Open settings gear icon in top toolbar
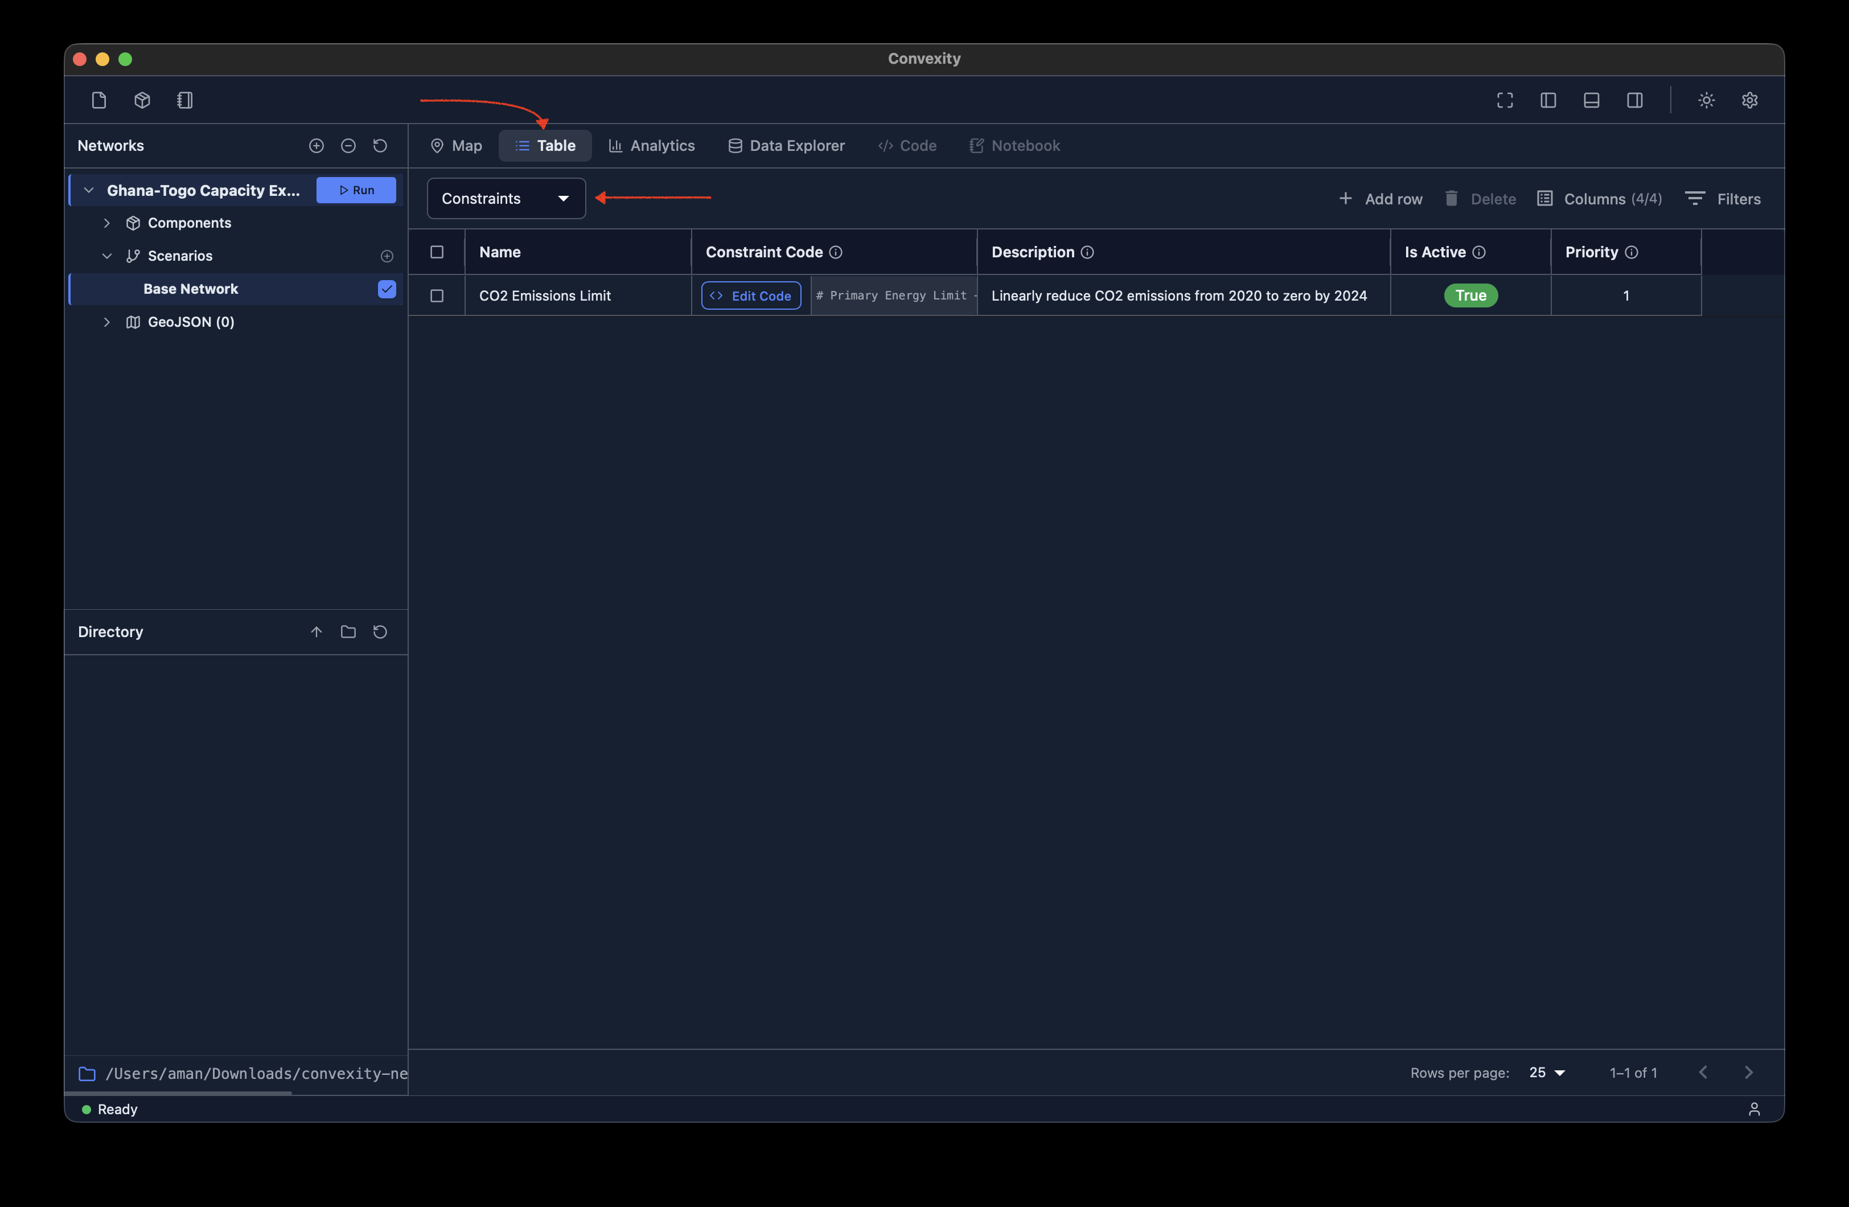This screenshot has height=1207, width=1849. coord(1749,100)
